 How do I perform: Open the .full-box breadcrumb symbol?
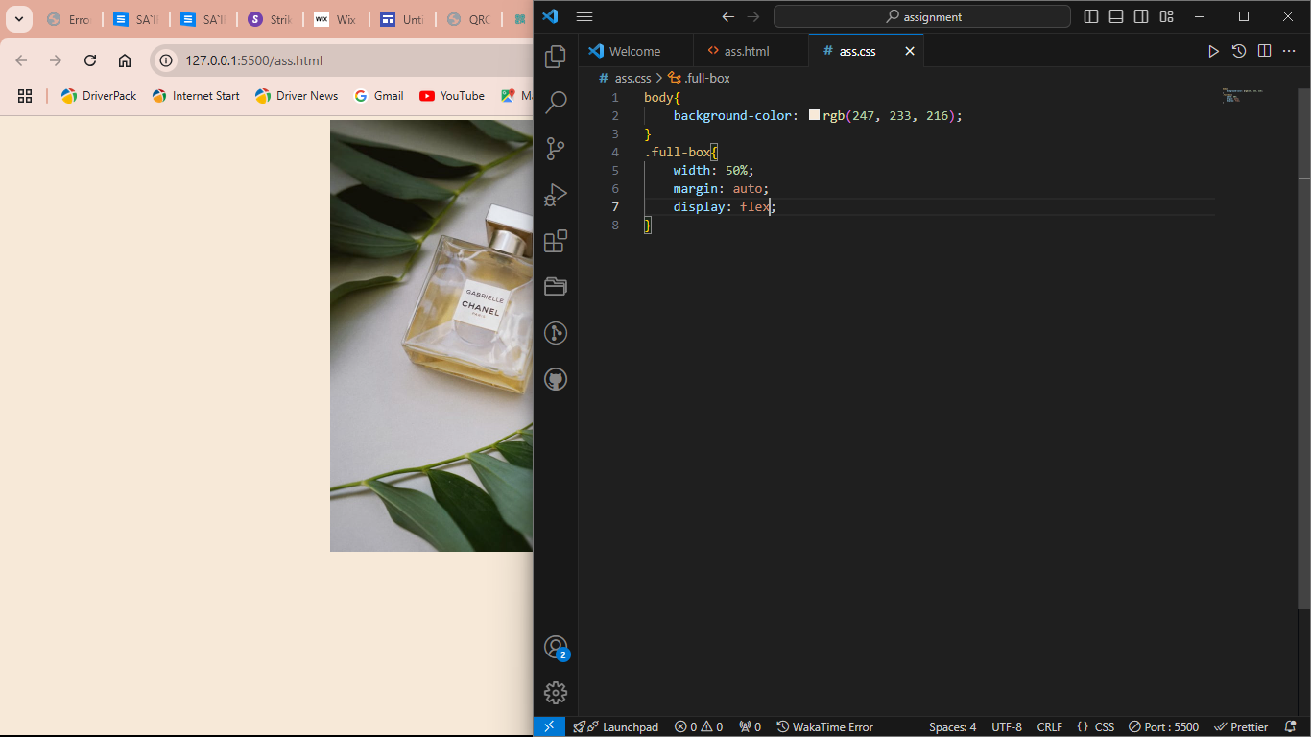699,78
